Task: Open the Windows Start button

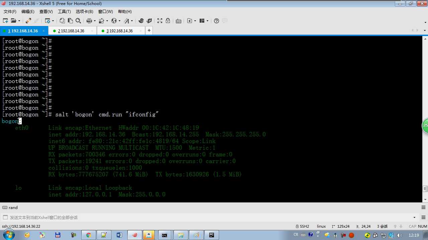Action: click(8, 235)
